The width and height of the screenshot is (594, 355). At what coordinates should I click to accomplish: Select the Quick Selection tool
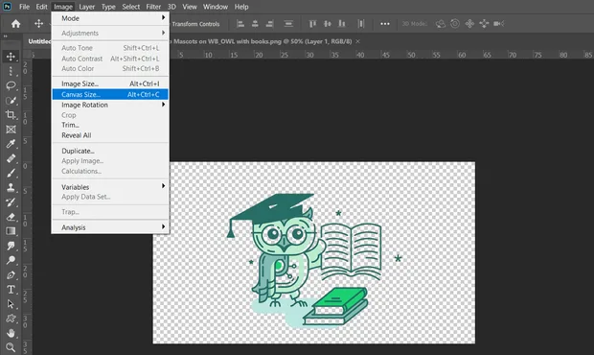[11, 100]
